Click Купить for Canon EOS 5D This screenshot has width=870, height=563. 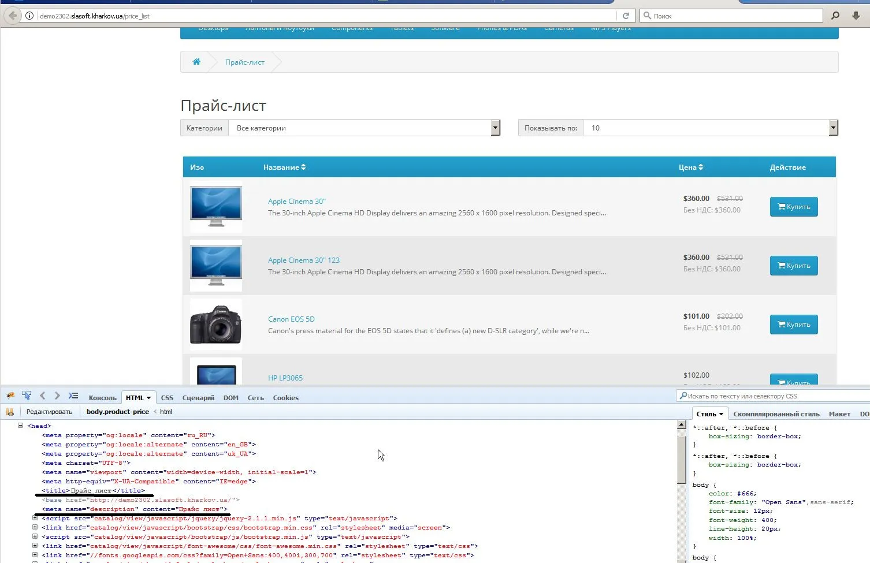coord(793,325)
